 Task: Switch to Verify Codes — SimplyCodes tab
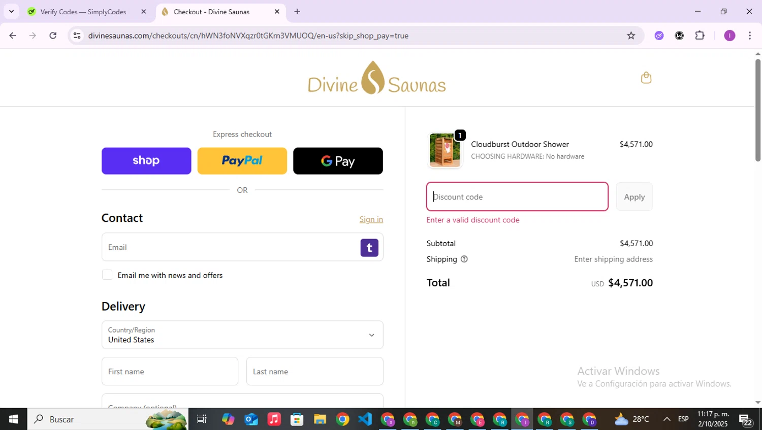(87, 12)
